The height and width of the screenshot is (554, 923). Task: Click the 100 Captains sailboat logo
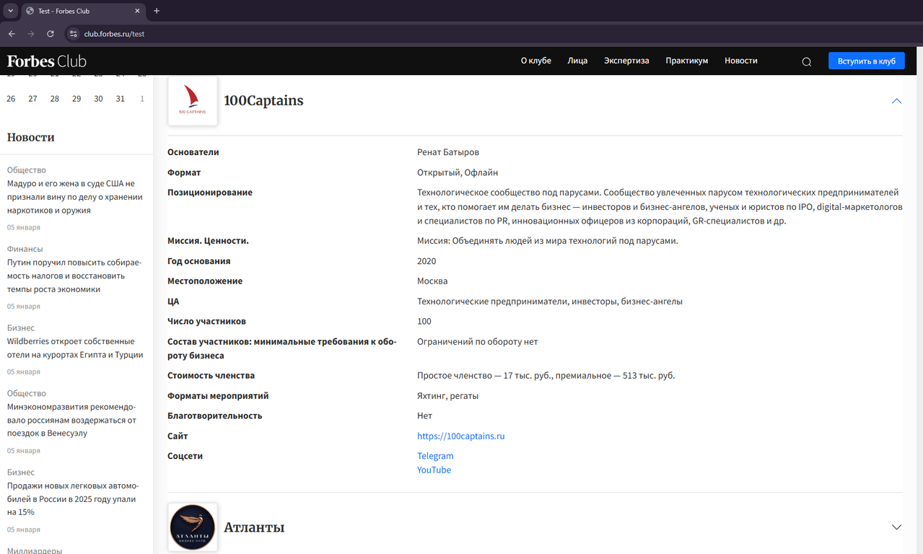click(x=193, y=101)
